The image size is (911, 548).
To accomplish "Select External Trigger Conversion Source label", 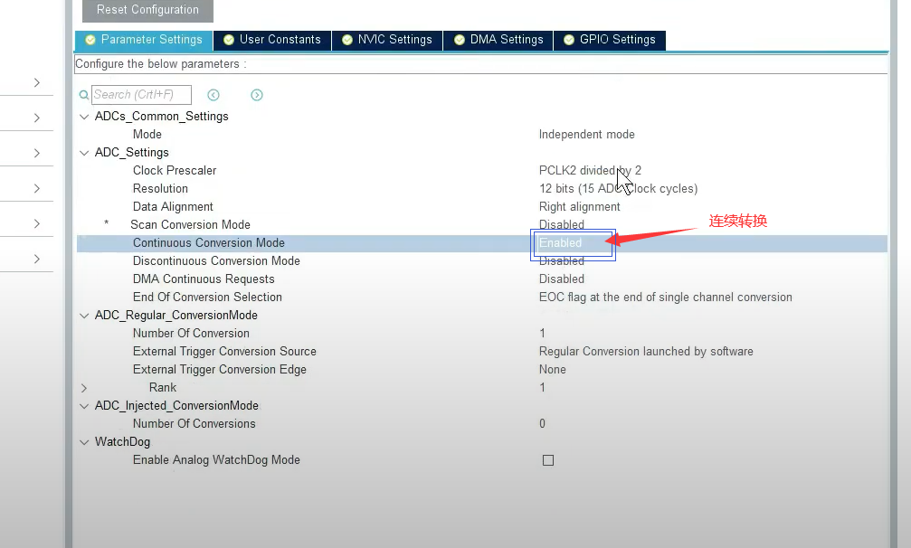I will click(224, 352).
